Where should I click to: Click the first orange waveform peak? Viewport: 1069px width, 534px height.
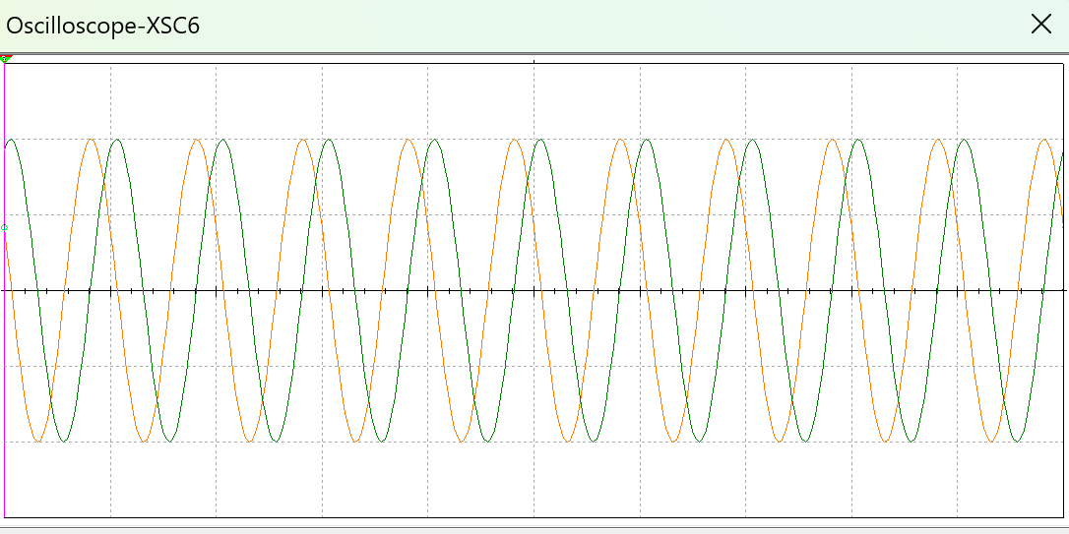pos(92,140)
